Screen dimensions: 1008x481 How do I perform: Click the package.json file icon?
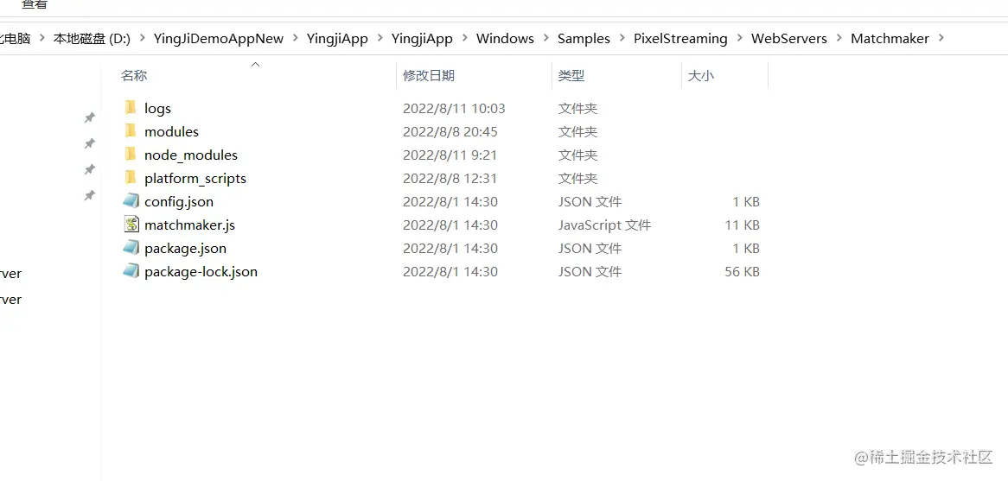(131, 248)
